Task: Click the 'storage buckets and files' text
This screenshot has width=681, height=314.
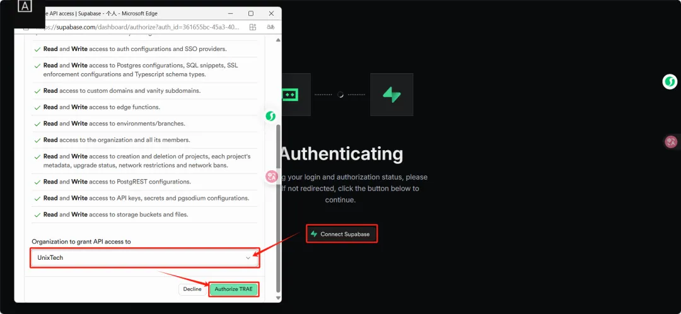Action: tap(153, 214)
